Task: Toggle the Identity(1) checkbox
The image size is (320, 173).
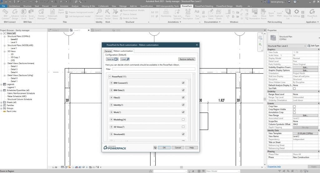Action: (183, 105)
